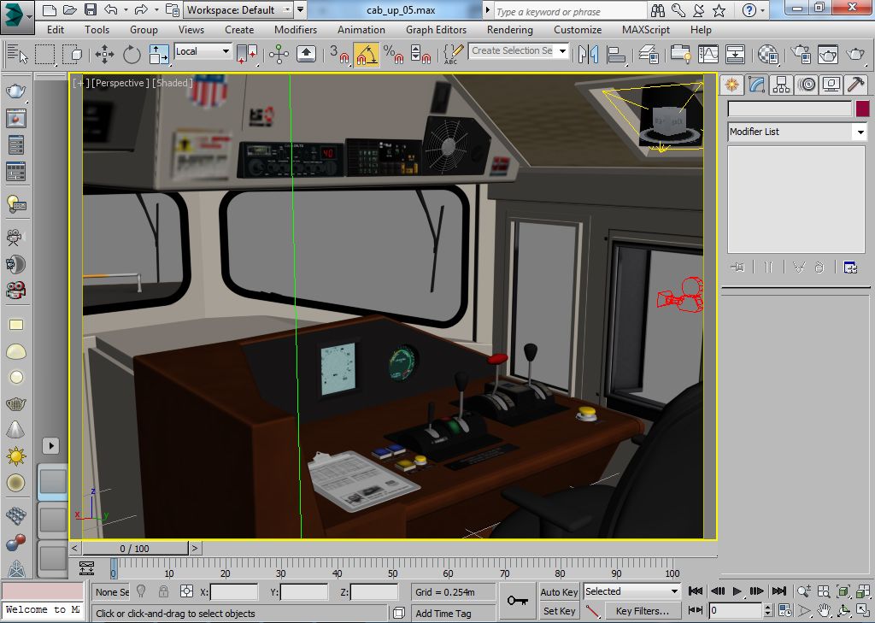Switch to the Modify panel tab
Viewport: 875px width, 623px height.
pyautogui.click(x=757, y=85)
